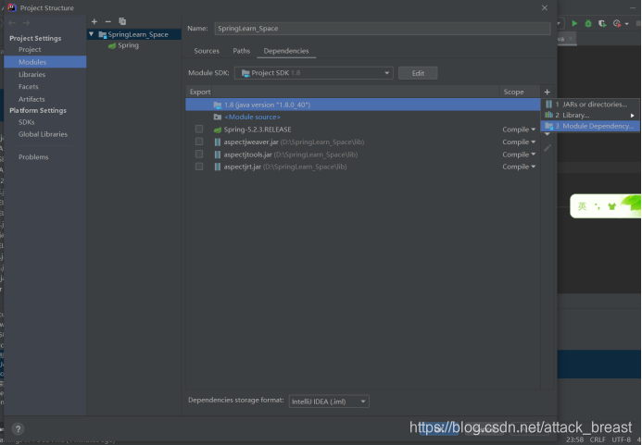Open Libraries in the settings sidebar
Viewport: 642px width, 445px height.
[31, 74]
